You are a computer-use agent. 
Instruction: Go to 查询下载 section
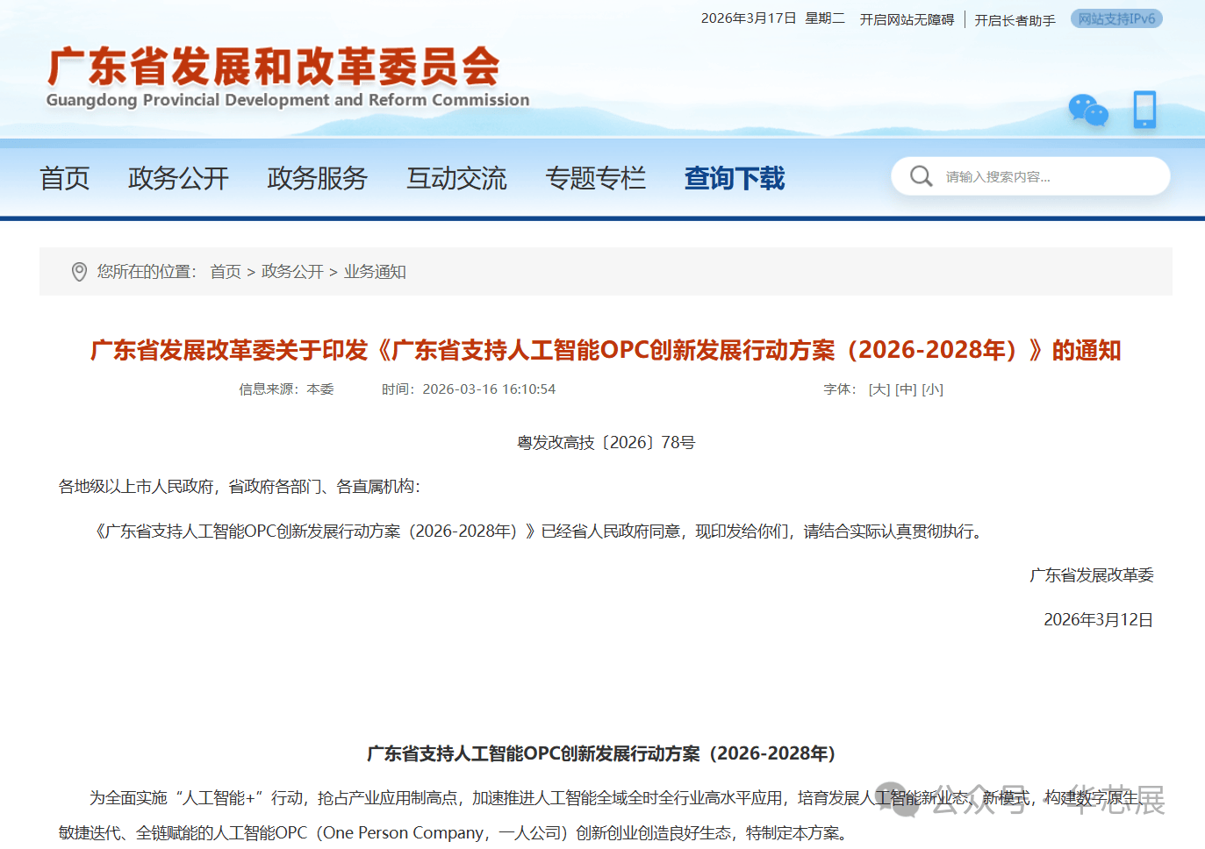click(735, 178)
